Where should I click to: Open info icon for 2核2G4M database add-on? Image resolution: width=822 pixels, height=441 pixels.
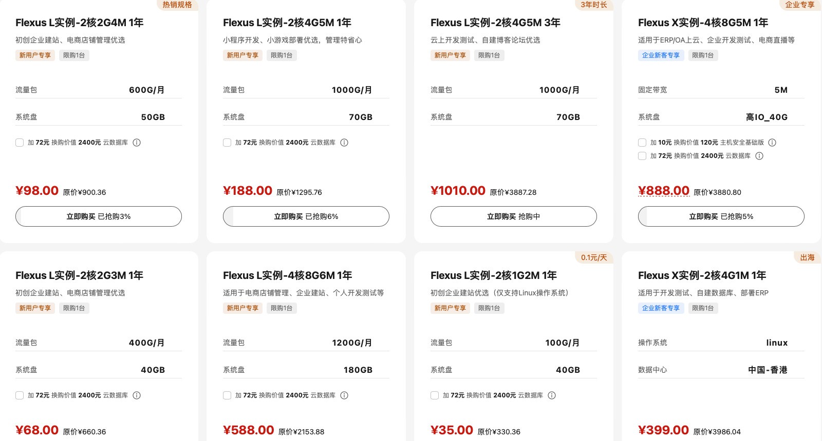pyautogui.click(x=137, y=143)
